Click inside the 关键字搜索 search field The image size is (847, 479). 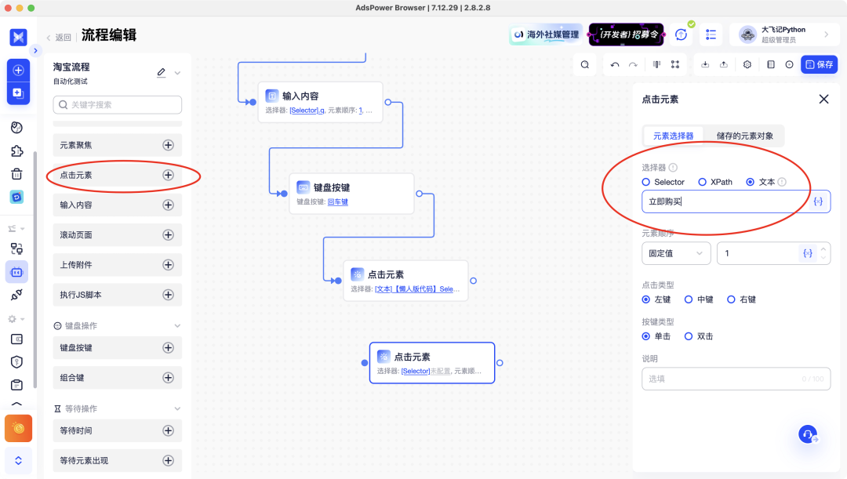pyautogui.click(x=117, y=104)
